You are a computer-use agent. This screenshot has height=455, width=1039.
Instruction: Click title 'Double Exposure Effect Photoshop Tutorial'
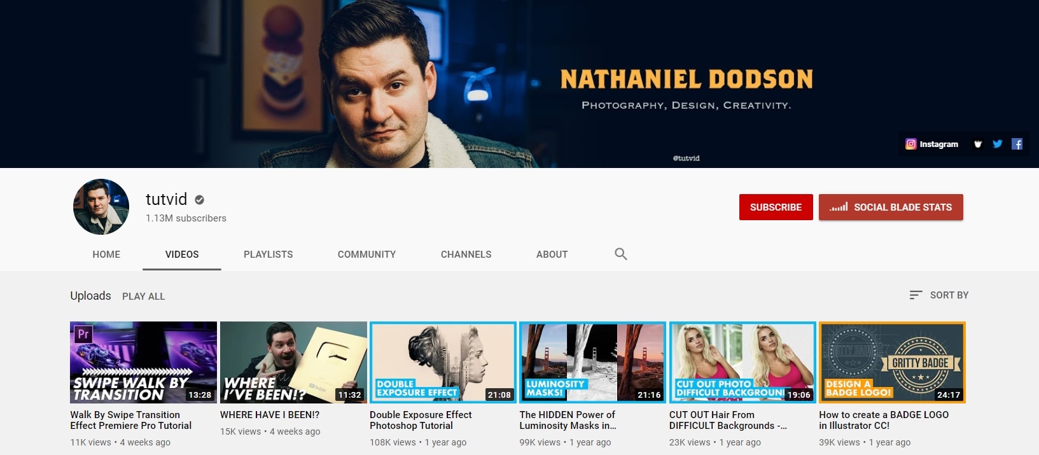pos(421,420)
